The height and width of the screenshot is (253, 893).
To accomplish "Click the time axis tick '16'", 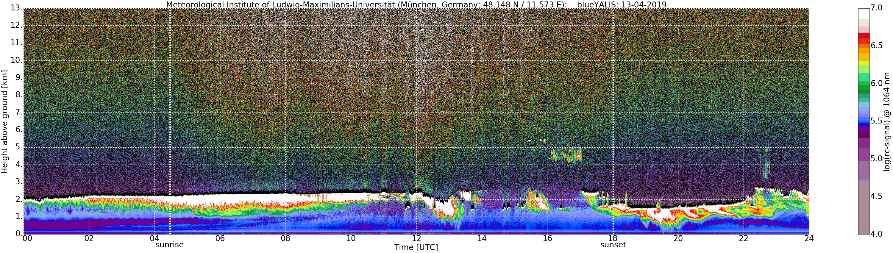I will click(547, 238).
